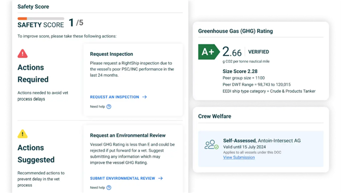Click the orange safety score progress bar
341x193 pixels.
41,18
